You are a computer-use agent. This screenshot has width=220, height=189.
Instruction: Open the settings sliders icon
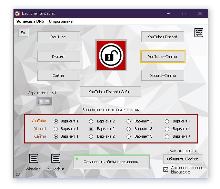pos(199,33)
